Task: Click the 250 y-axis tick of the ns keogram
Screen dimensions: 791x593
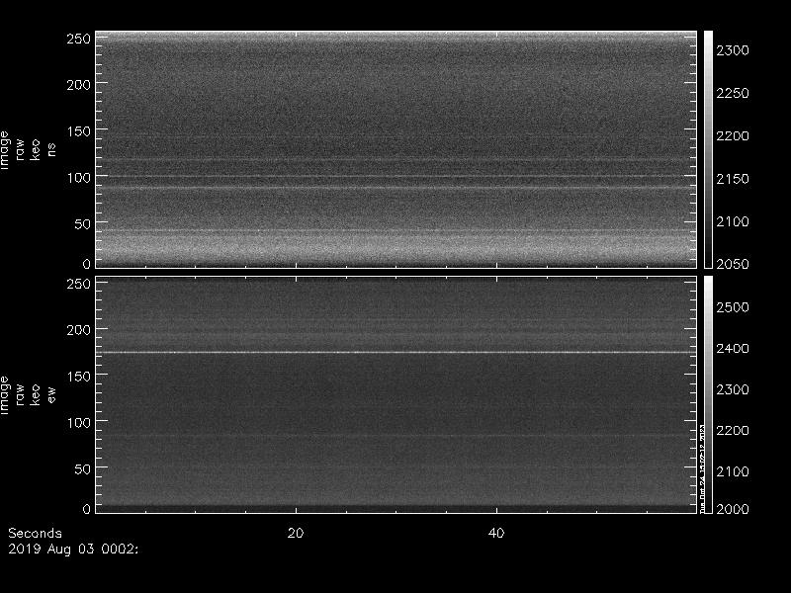Action: [79, 39]
